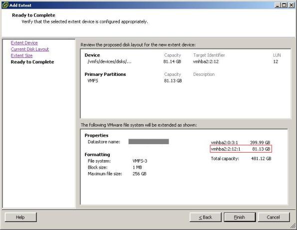The height and width of the screenshot is (230, 297).
Task: Grab the window resize grip corner
Action: pos(293,226)
